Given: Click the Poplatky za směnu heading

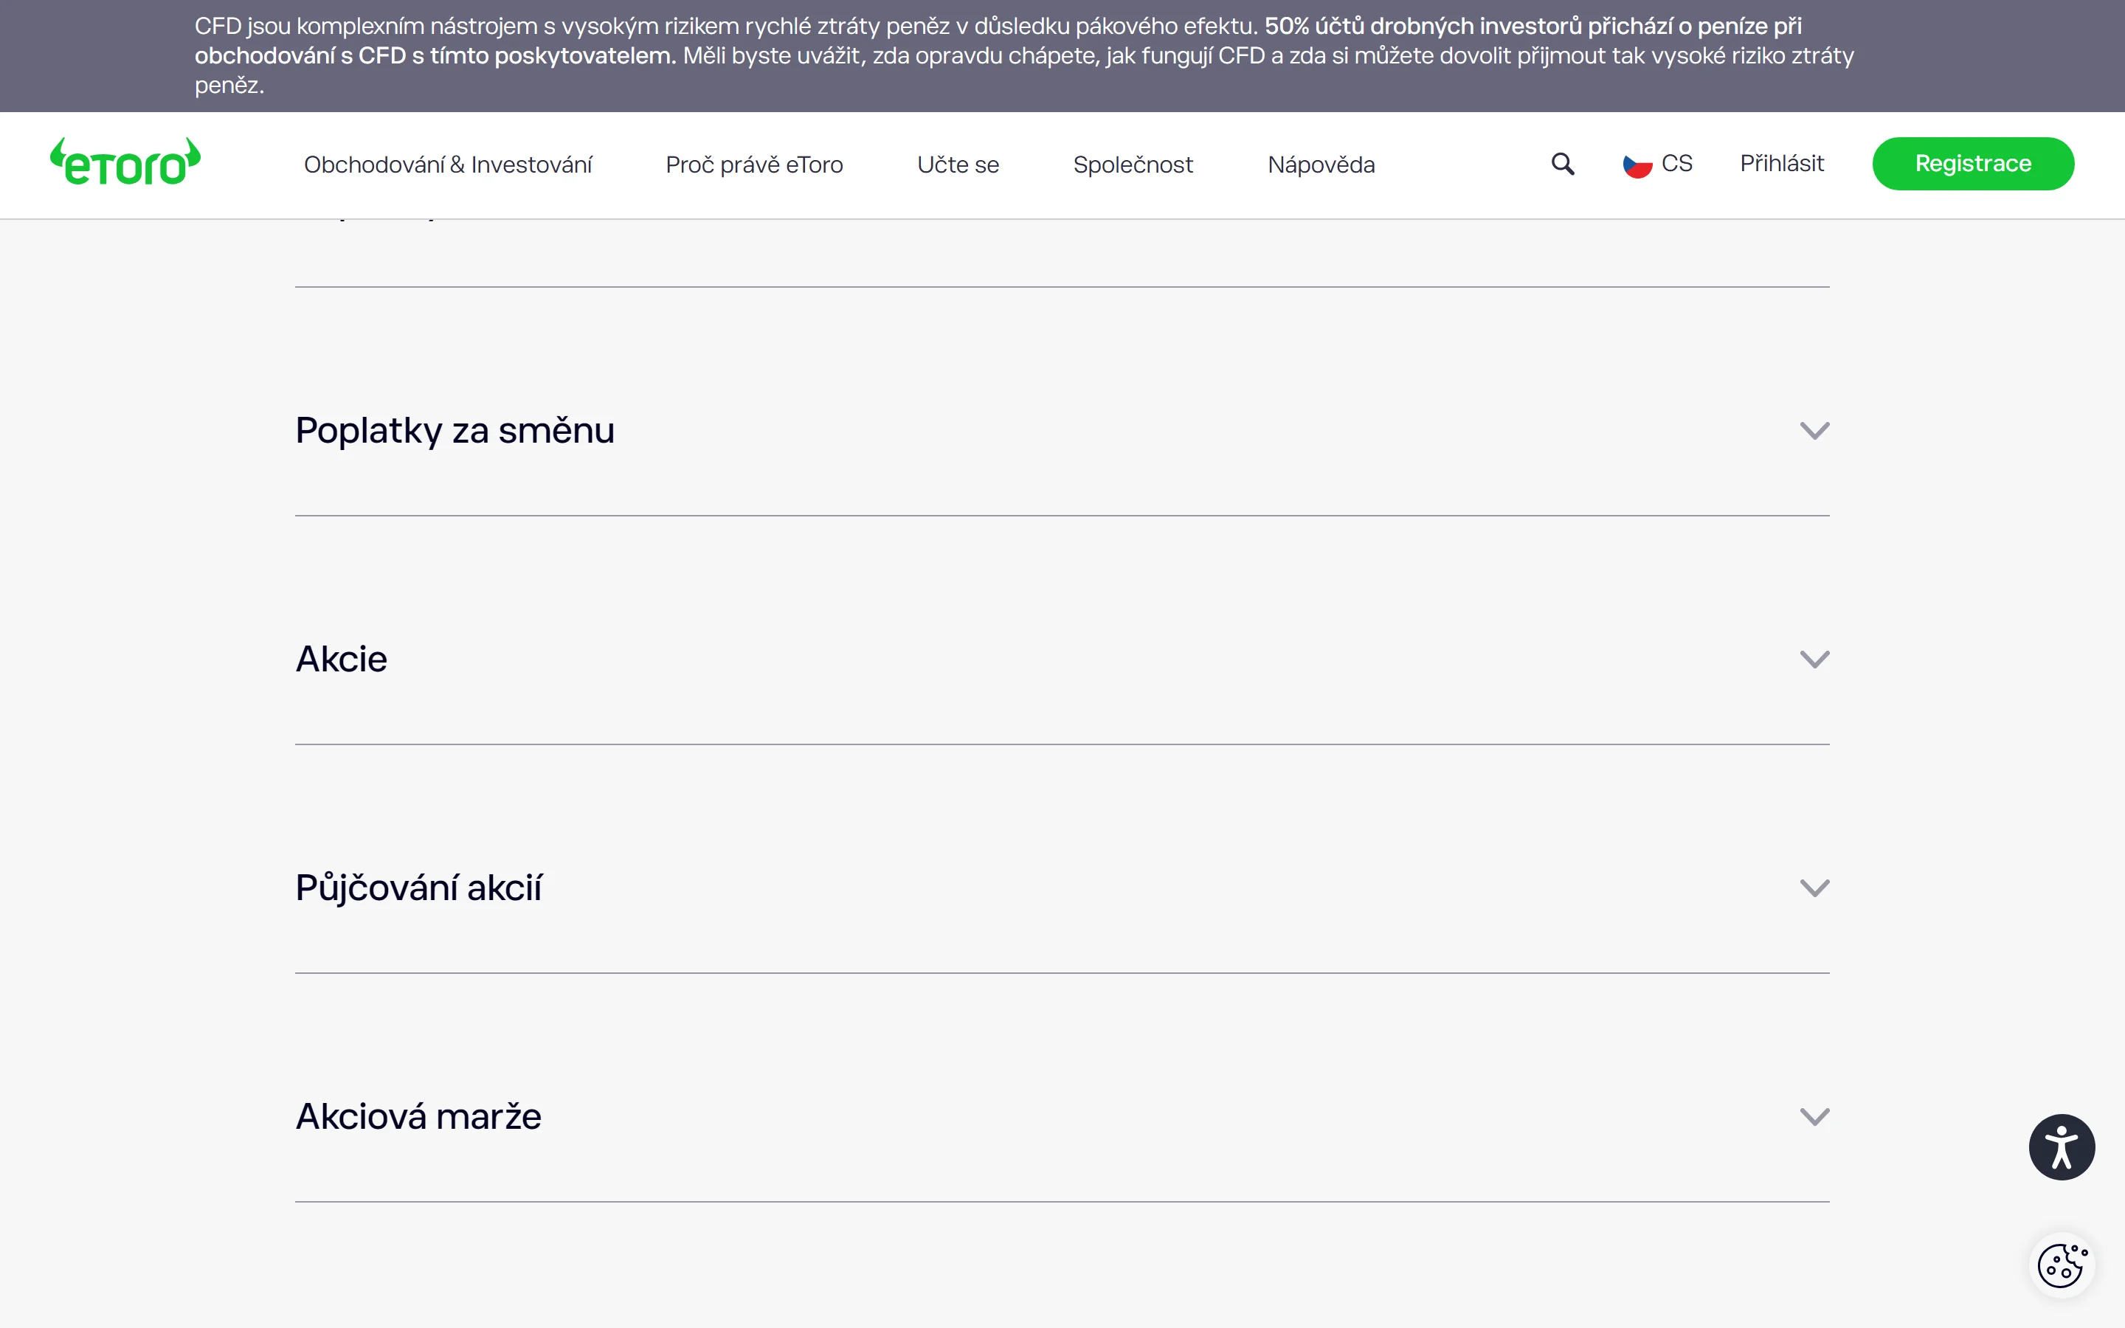Looking at the screenshot, I should pyautogui.click(x=455, y=430).
